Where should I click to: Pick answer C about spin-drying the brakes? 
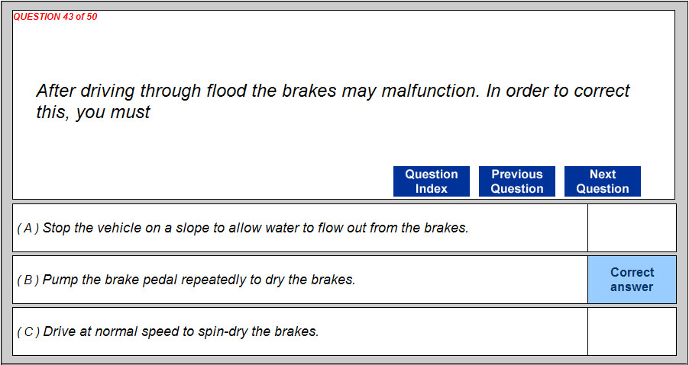(180, 331)
